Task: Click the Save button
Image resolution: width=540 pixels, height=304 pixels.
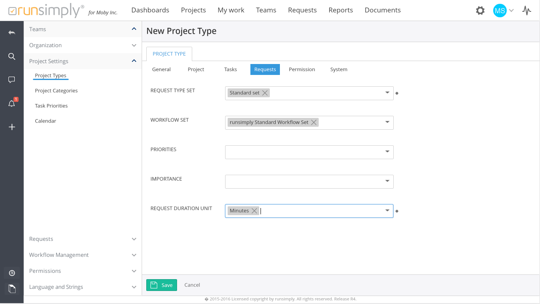Action: pos(161,285)
